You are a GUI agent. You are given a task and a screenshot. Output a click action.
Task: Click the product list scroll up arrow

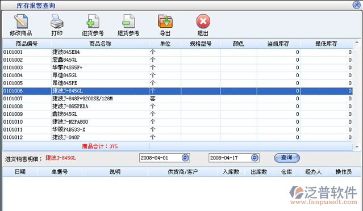click(357, 42)
